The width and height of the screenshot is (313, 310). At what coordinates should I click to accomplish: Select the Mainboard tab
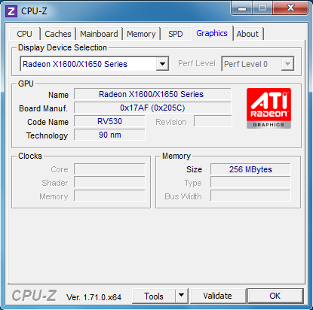pyautogui.click(x=99, y=34)
